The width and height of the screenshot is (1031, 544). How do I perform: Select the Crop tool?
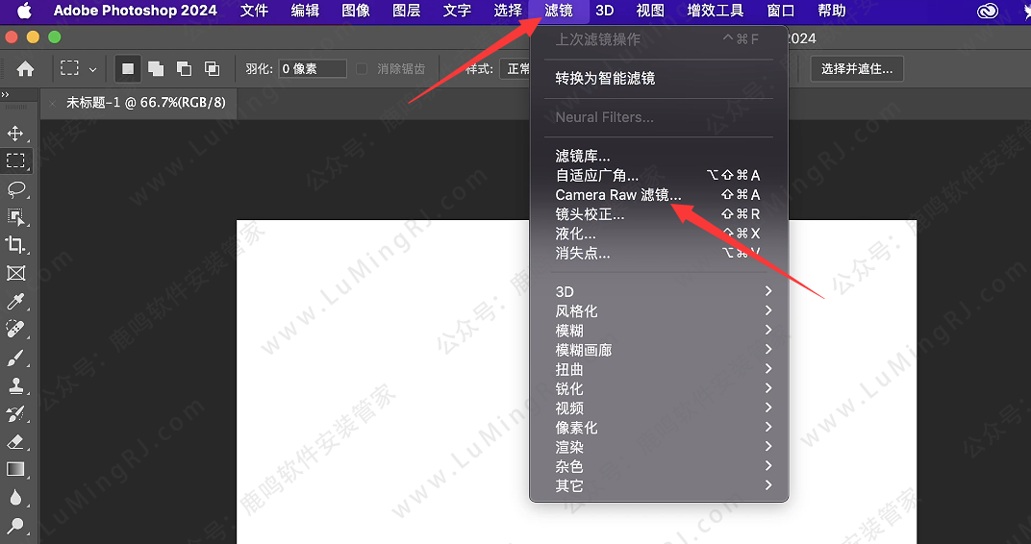[15, 245]
